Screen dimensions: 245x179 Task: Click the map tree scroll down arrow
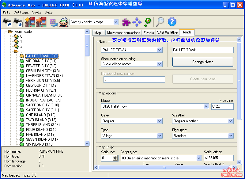point(87,143)
